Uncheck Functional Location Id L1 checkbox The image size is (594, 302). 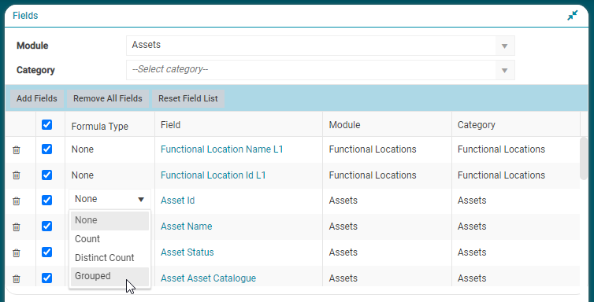click(x=47, y=175)
